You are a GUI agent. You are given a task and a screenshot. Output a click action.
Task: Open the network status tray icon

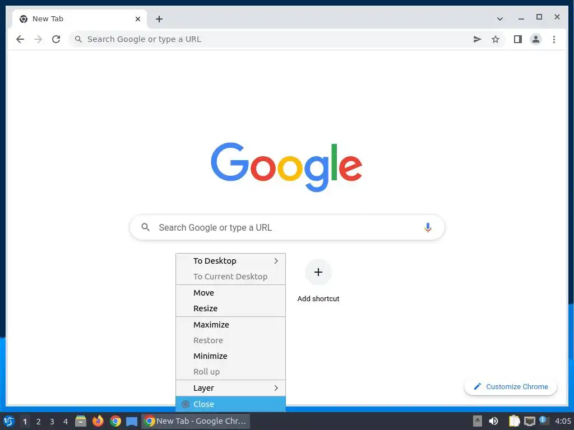pyautogui.click(x=529, y=421)
